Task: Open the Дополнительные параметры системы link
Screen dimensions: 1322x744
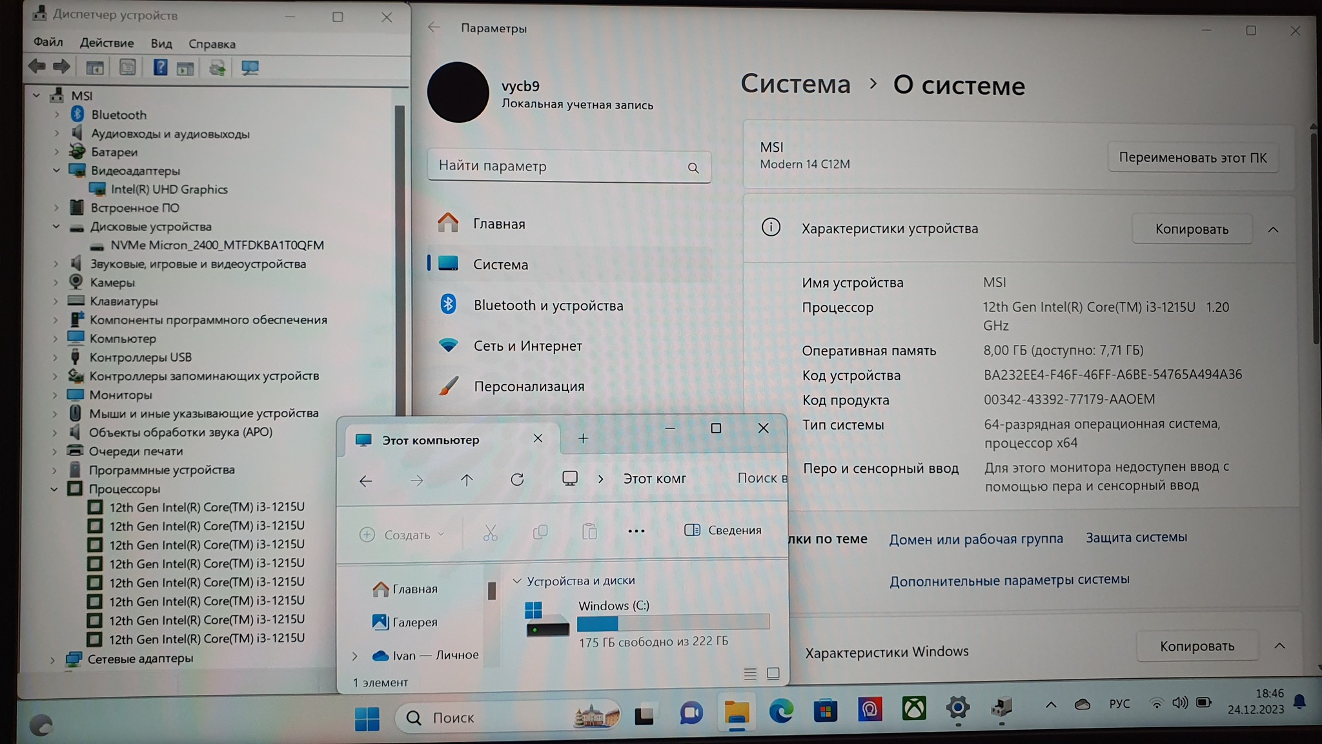Action: [1009, 580]
